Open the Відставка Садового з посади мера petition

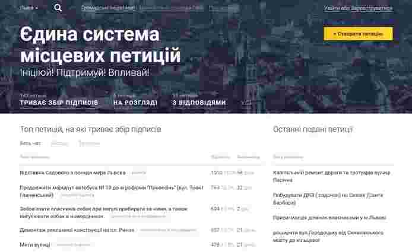click(x=73, y=173)
